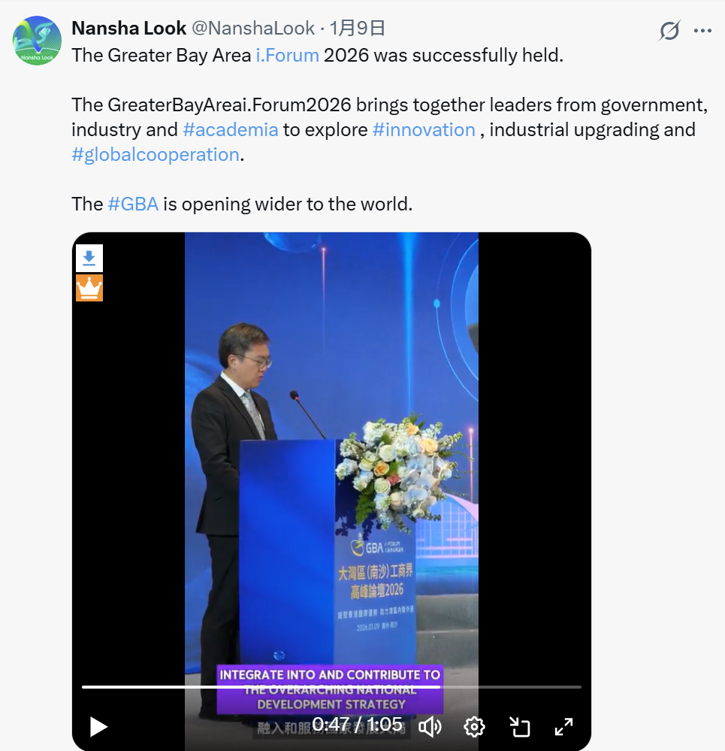Viewport: 725px width, 751px height.
Task: Open the three-dot more options menu
Action: coord(702,31)
